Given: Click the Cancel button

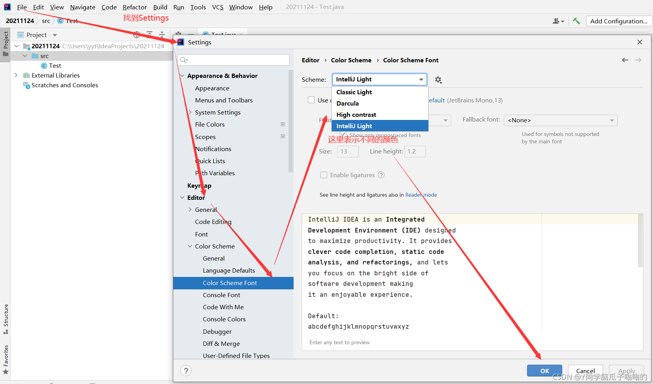Looking at the screenshot, I should pos(585,371).
